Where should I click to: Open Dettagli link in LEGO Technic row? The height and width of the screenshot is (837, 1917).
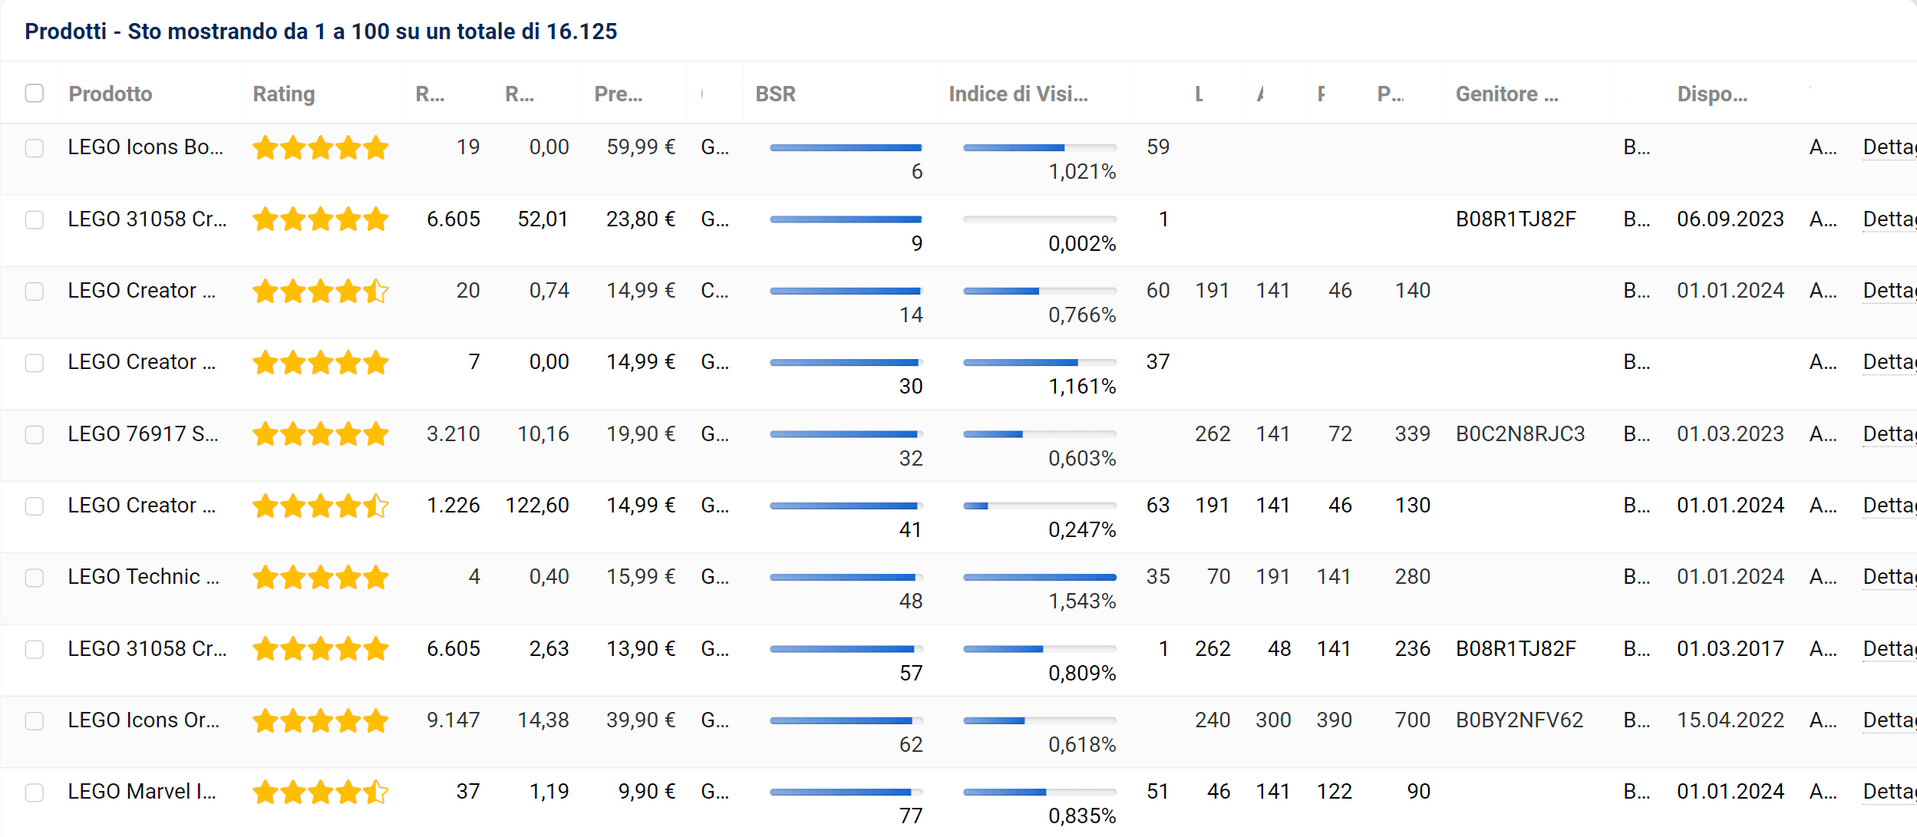pos(1889,577)
